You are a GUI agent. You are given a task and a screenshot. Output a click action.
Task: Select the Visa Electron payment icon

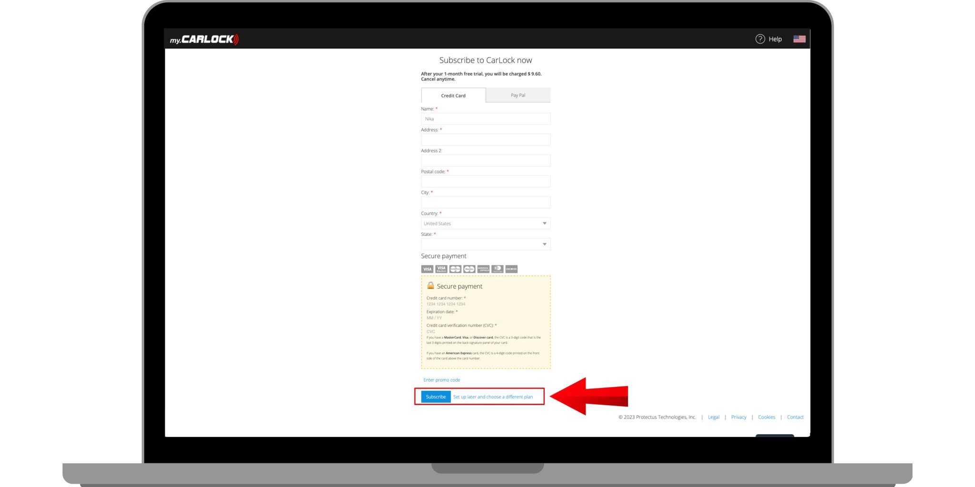(441, 269)
